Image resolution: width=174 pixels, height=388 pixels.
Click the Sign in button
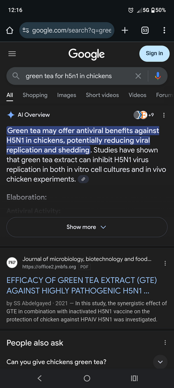pos(154,53)
